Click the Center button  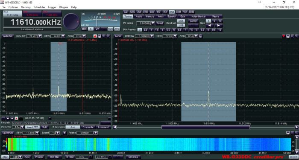[193, 21]
